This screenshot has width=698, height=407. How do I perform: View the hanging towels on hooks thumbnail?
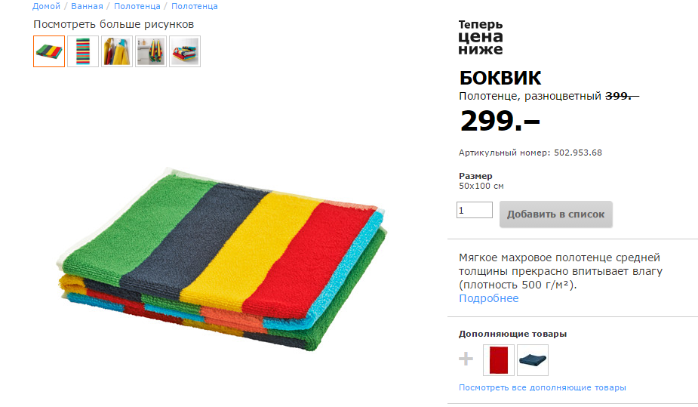[x=117, y=51]
